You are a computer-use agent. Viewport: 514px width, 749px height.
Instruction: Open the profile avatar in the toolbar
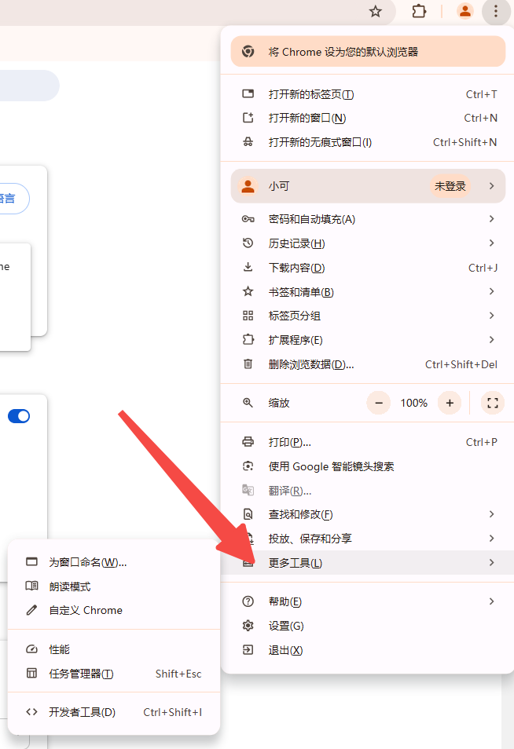(x=464, y=11)
